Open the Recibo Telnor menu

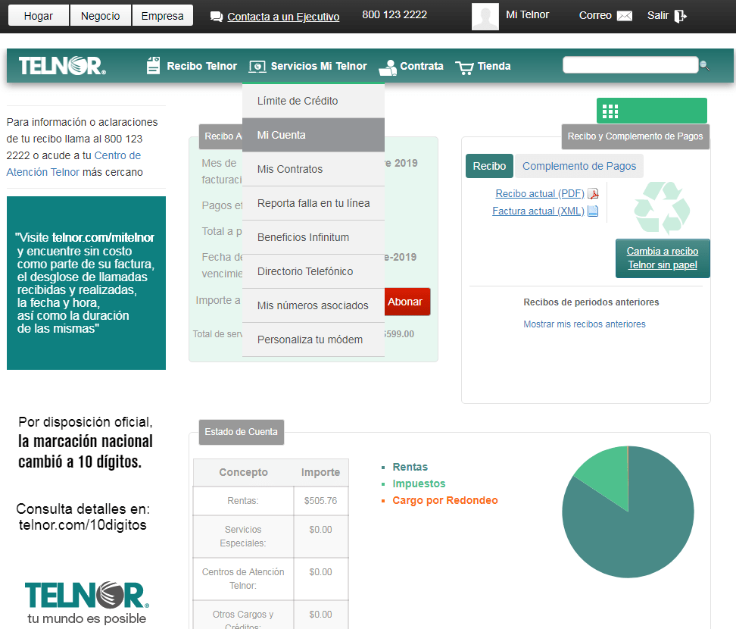point(192,66)
